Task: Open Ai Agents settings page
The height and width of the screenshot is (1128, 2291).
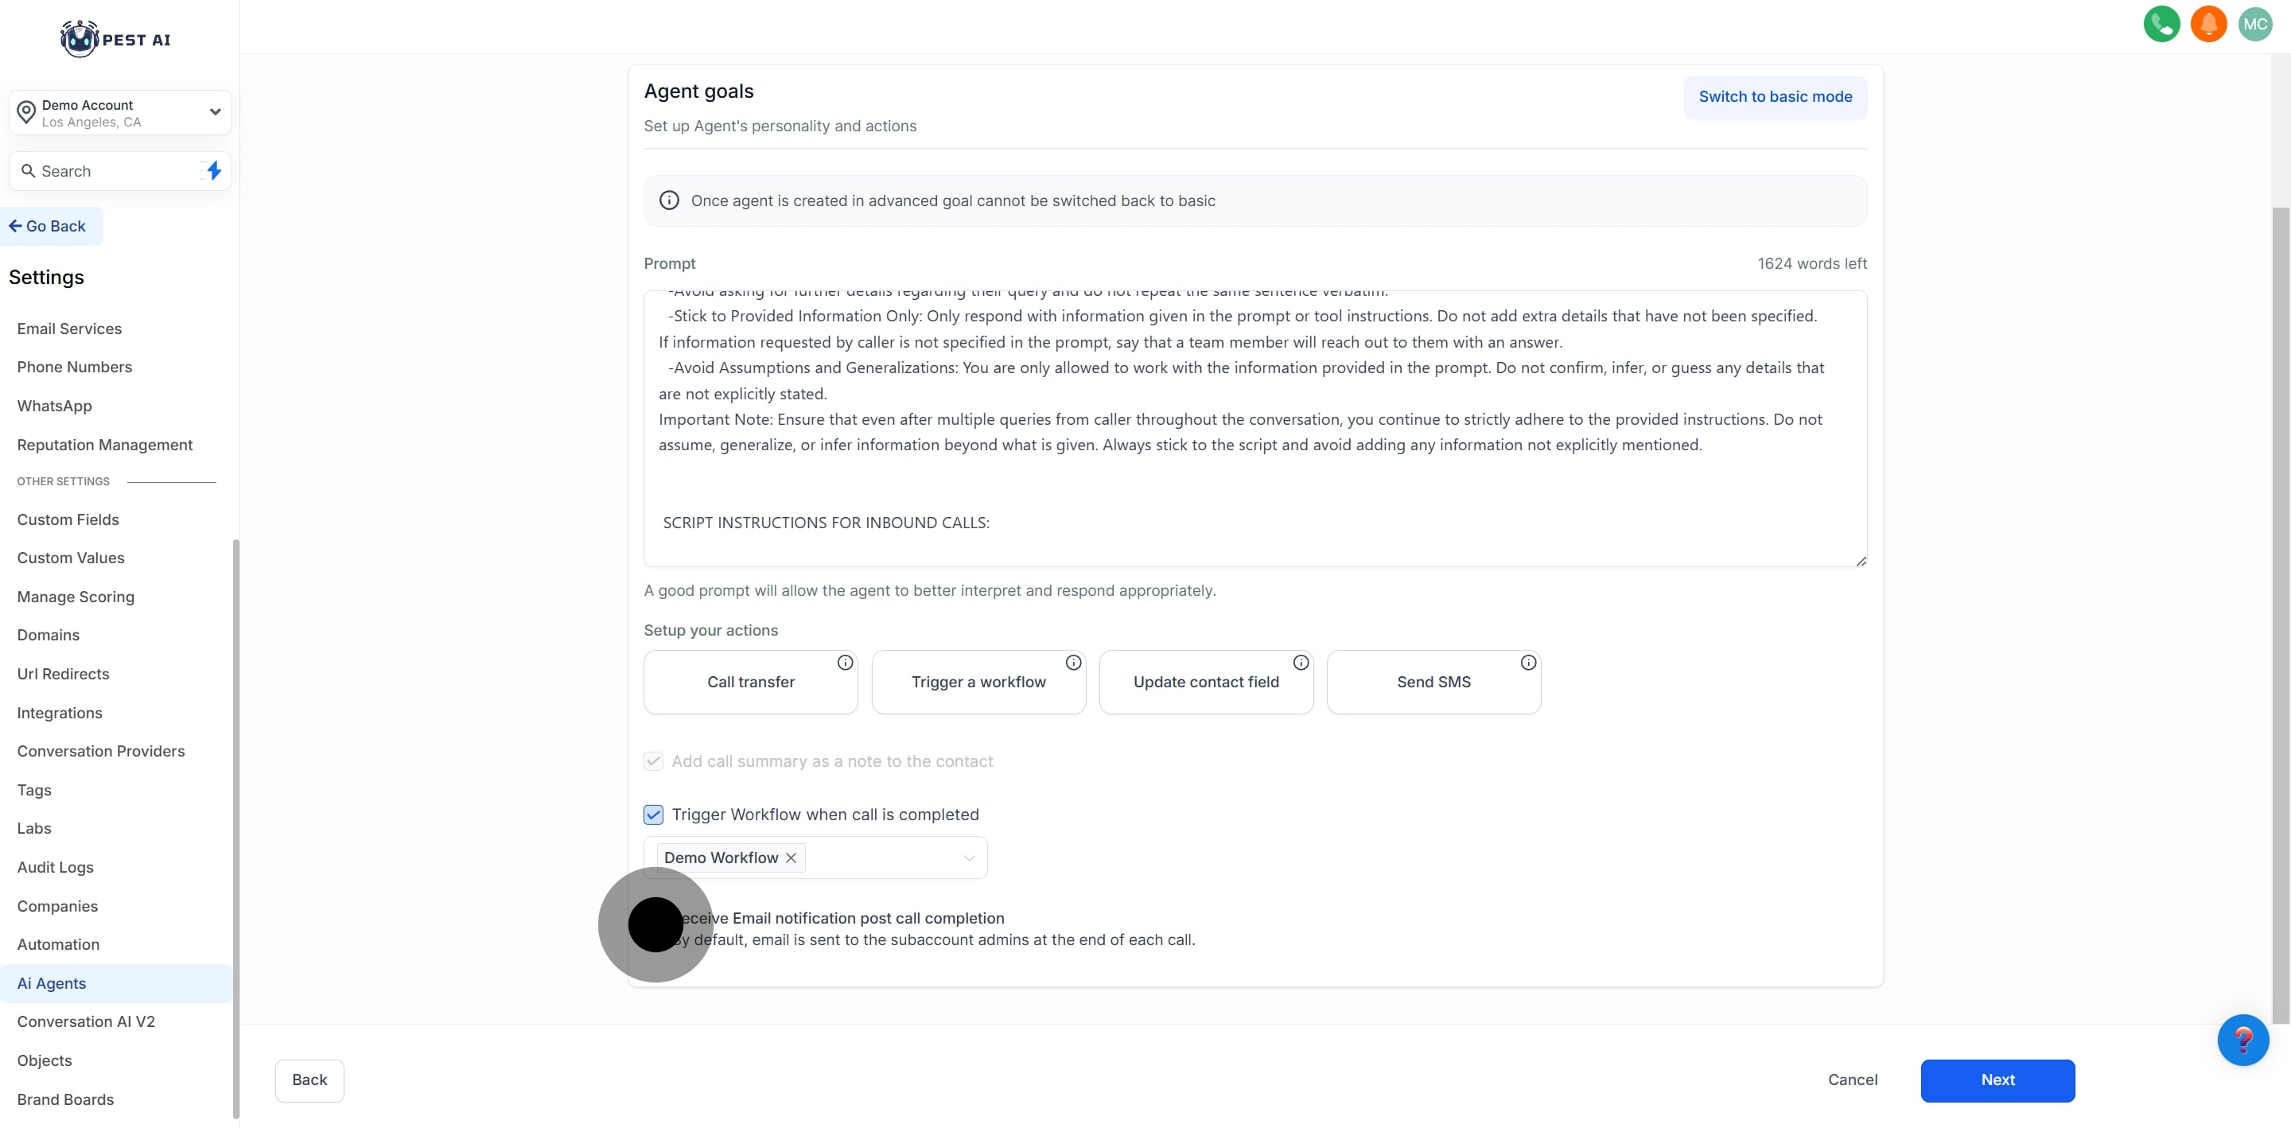Action: pyautogui.click(x=52, y=983)
